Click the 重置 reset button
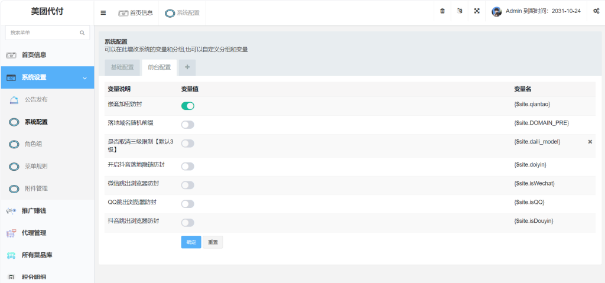 pos(213,242)
